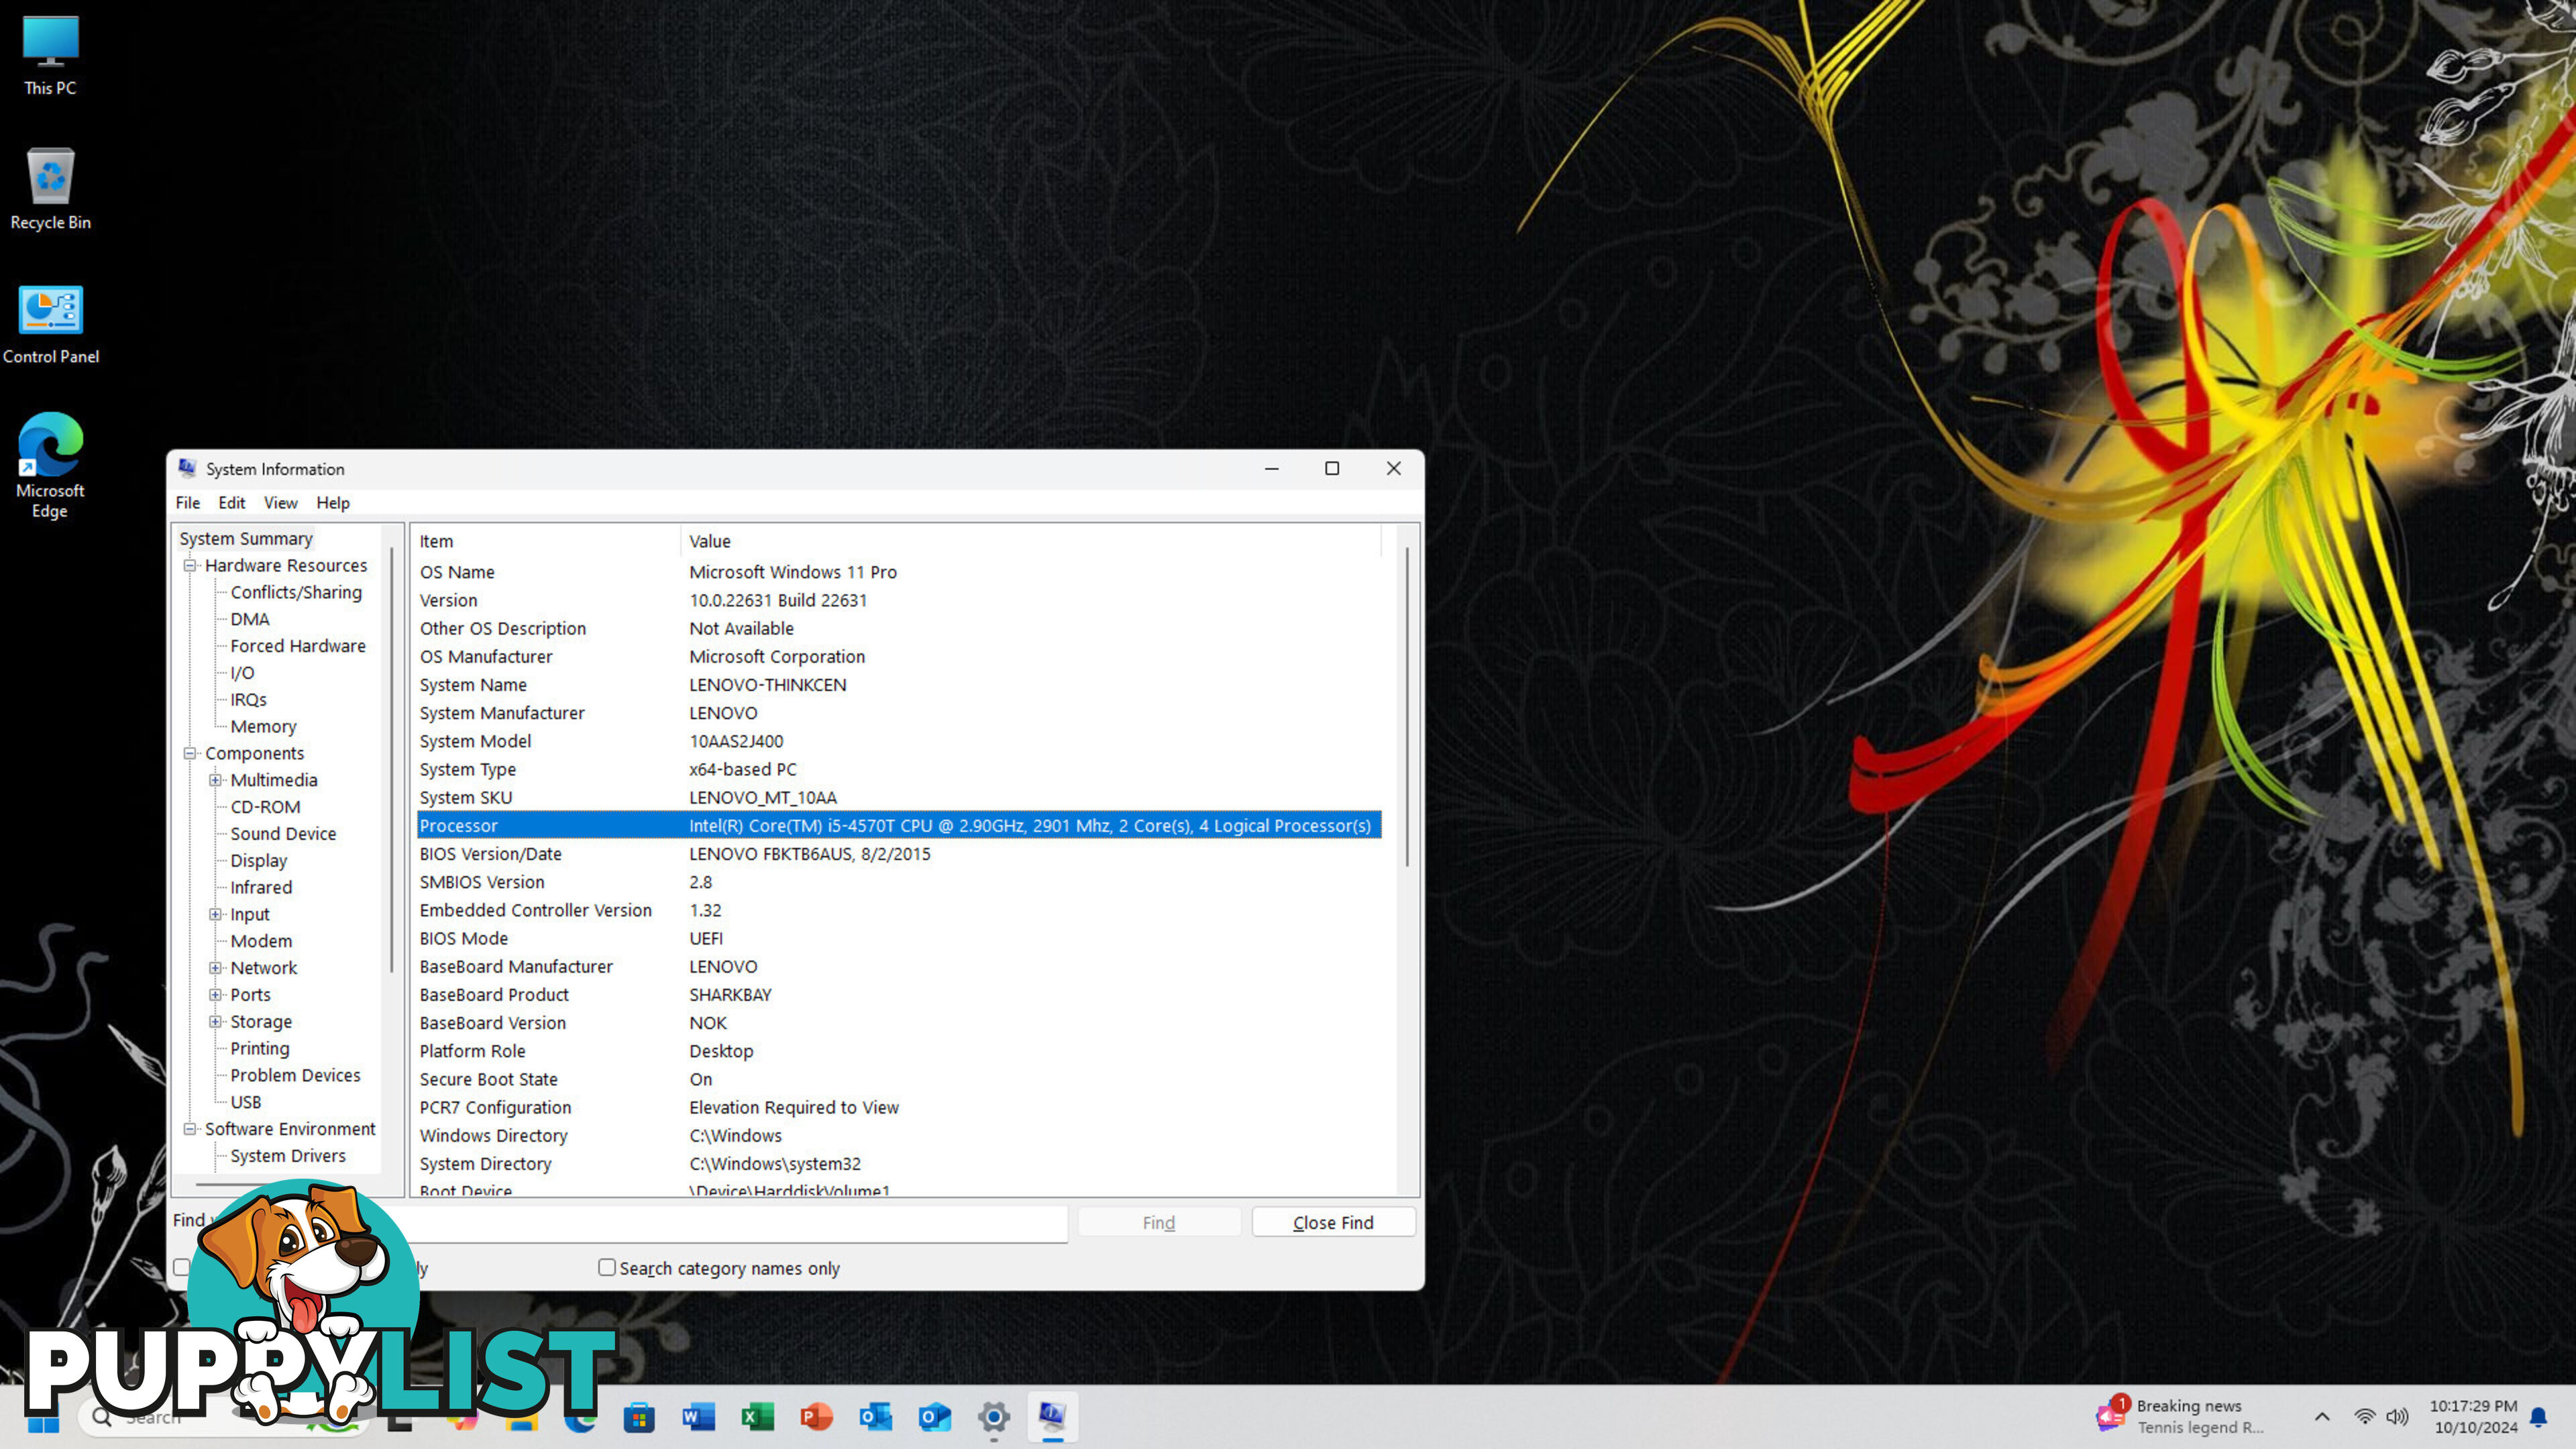Click the Find button
The height and width of the screenshot is (1449, 2576).
click(1159, 1222)
